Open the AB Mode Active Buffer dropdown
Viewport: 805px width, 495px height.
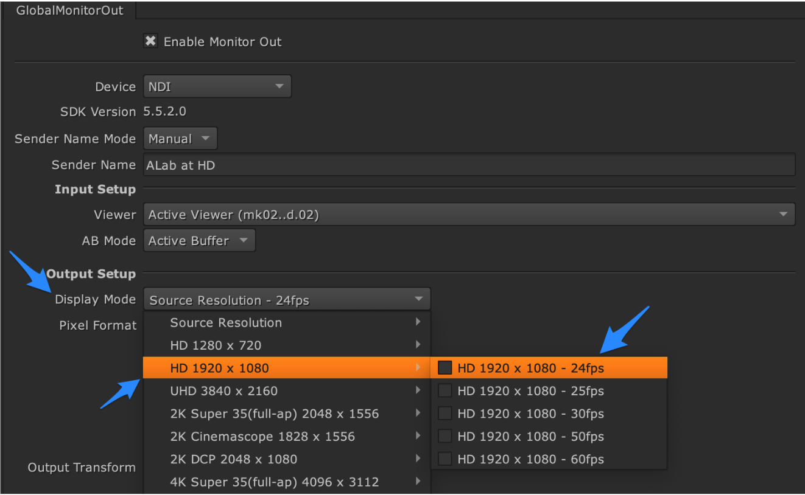click(x=199, y=241)
